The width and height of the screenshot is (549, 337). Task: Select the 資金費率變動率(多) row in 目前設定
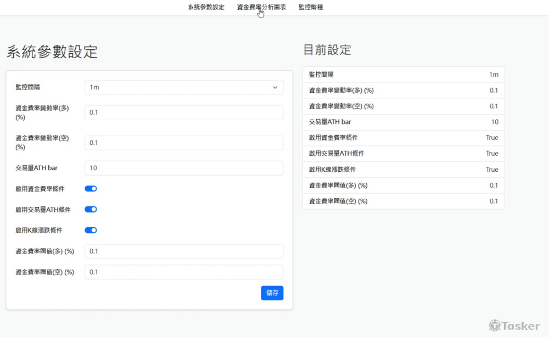pos(404,90)
